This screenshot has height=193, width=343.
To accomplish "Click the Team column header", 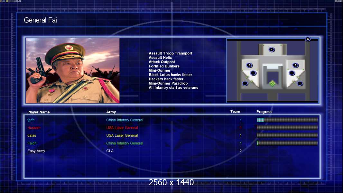I will click(x=235, y=112).
